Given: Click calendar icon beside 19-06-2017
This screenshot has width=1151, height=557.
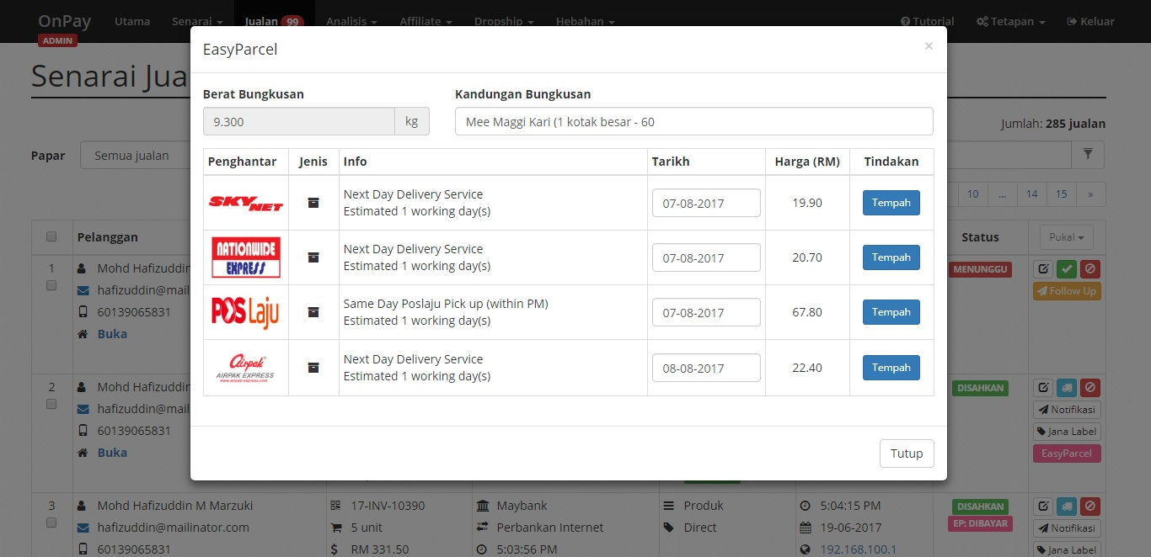Looking at the screenshot, I should (805, 528).
